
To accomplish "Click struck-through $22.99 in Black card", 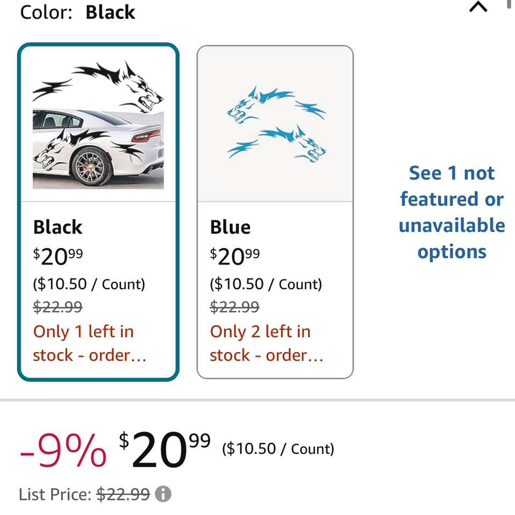I will coord(58,307).
